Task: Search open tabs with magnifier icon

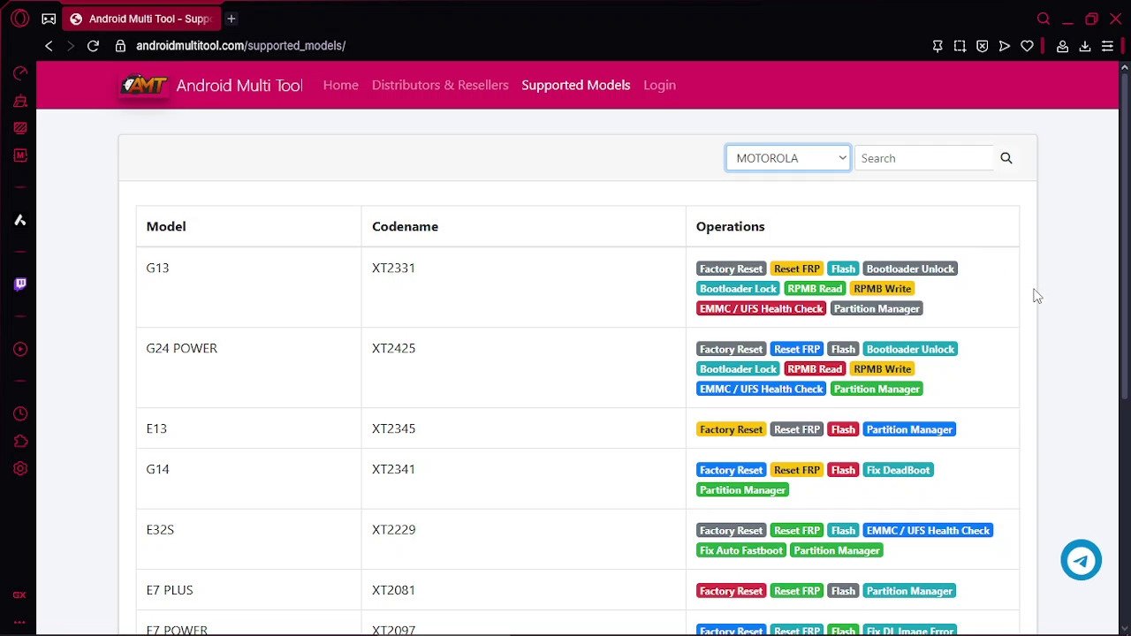Action: pyautogui.click(x=1044, y=19)
